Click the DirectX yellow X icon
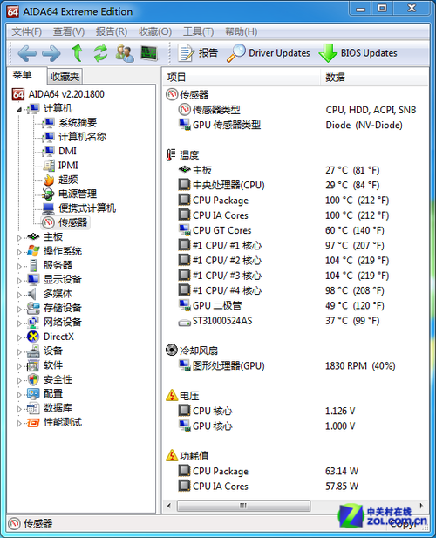The width and height of the screenshot is (436, 538). pos(33,337)
